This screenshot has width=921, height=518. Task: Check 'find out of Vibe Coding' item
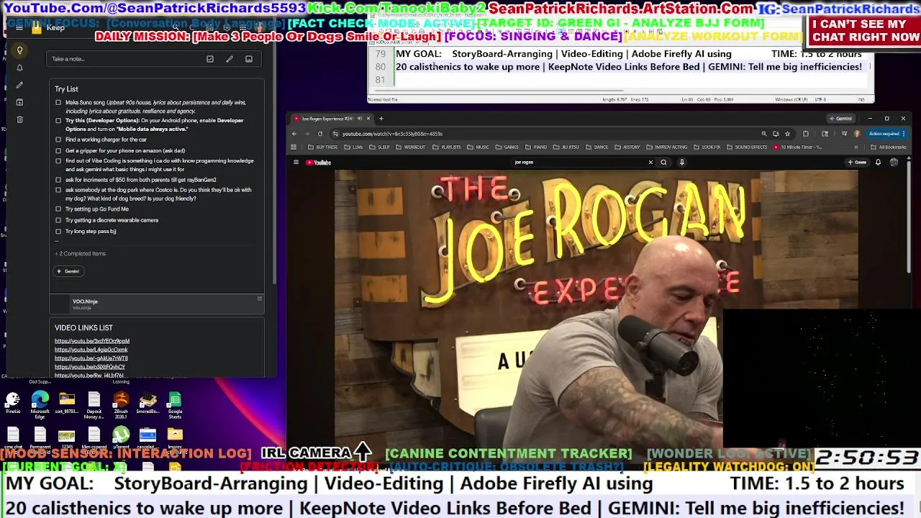tap(58, 161)
